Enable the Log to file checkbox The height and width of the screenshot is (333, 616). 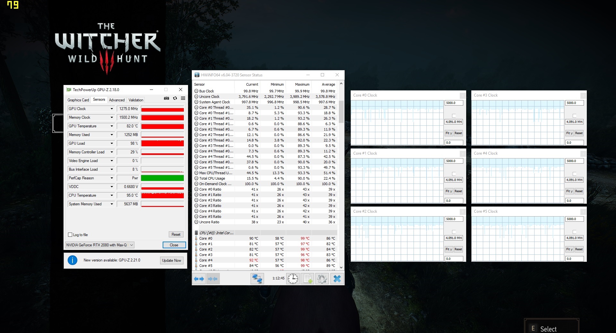click(70, 235)
